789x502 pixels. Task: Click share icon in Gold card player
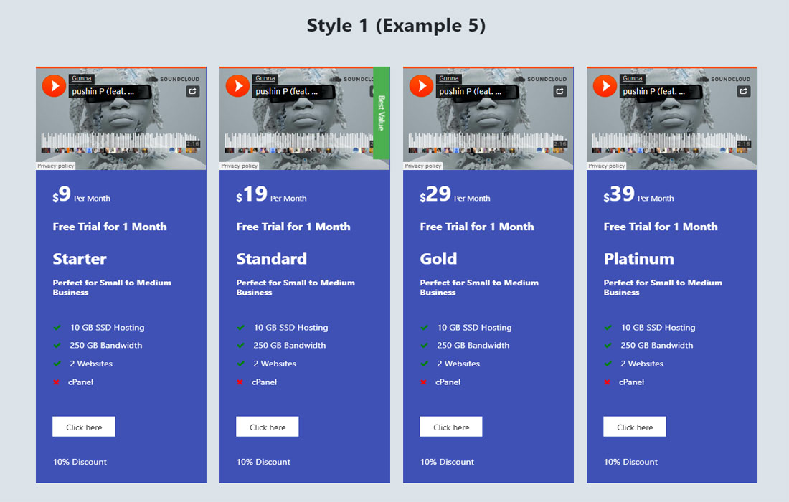[x=560, y=91]
